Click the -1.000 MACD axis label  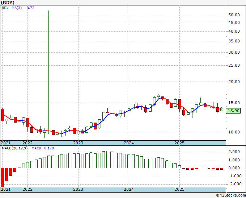pos(234,176)
